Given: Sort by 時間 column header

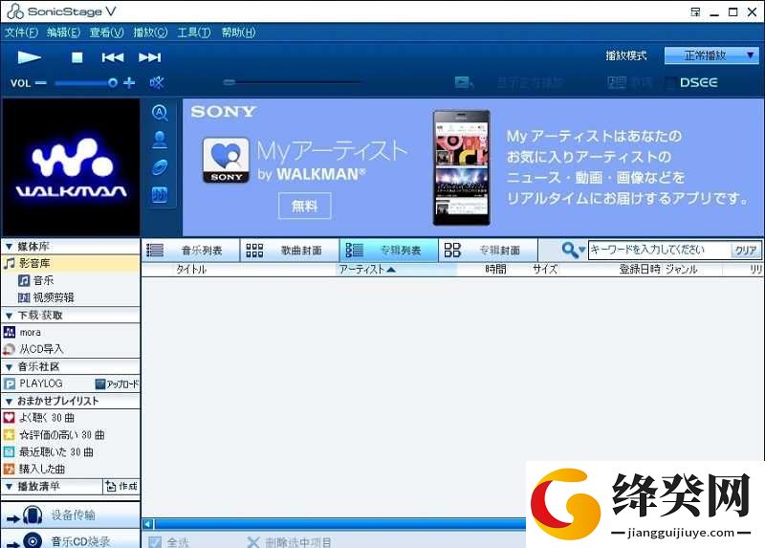Looking at the screenshot, I should point(495,270).
